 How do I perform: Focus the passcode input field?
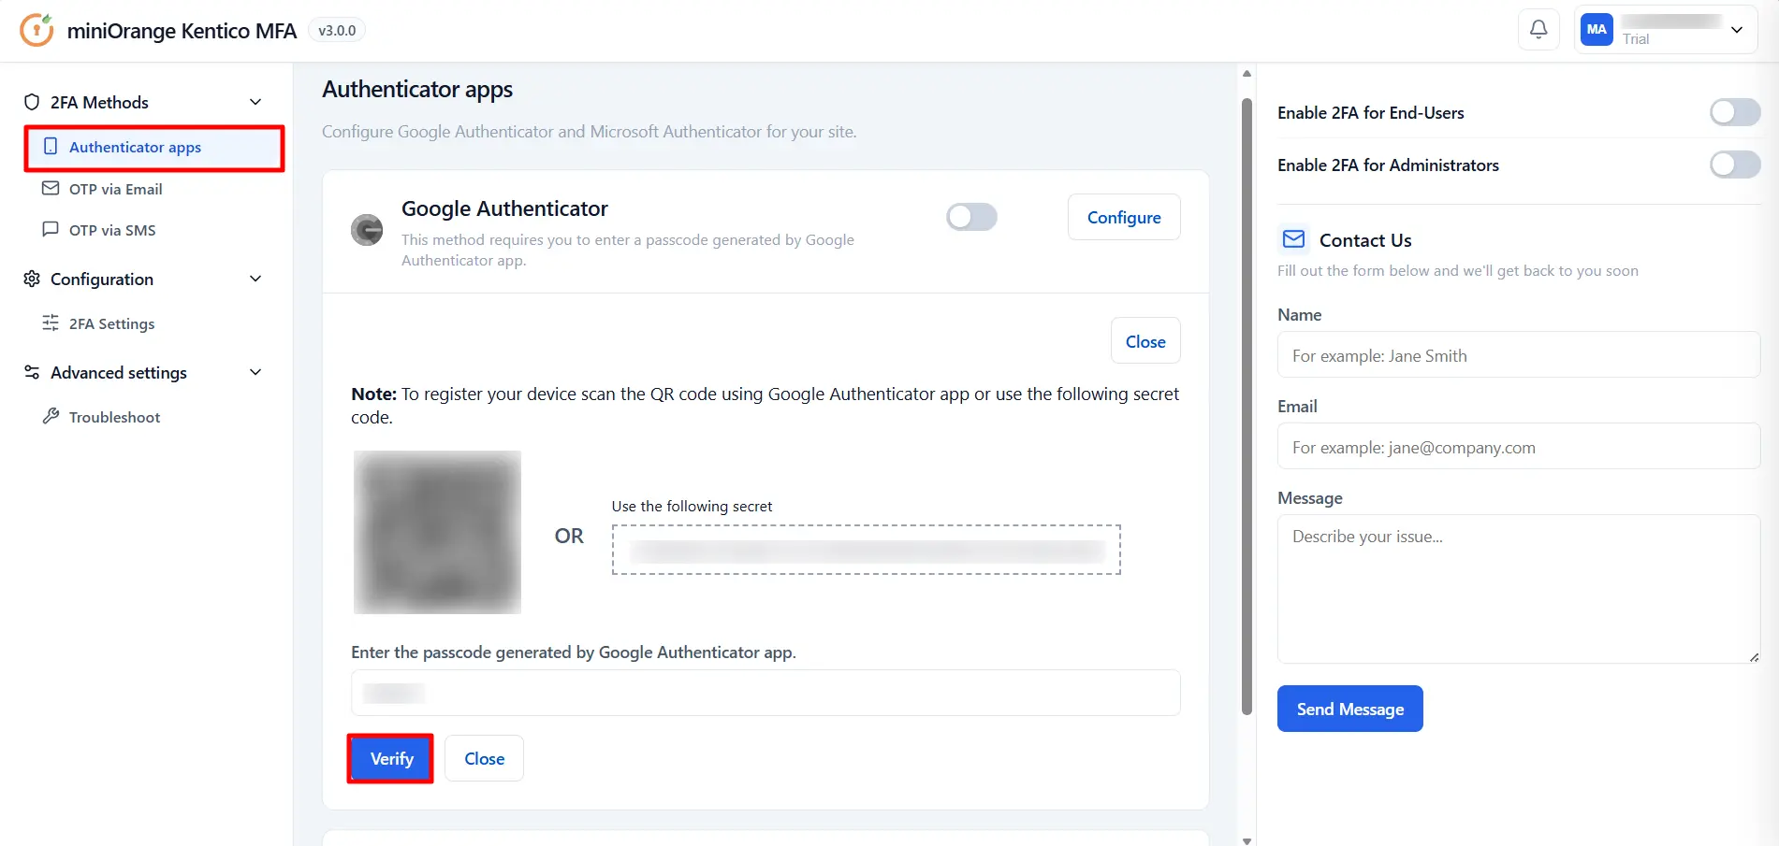coord(766,693)
